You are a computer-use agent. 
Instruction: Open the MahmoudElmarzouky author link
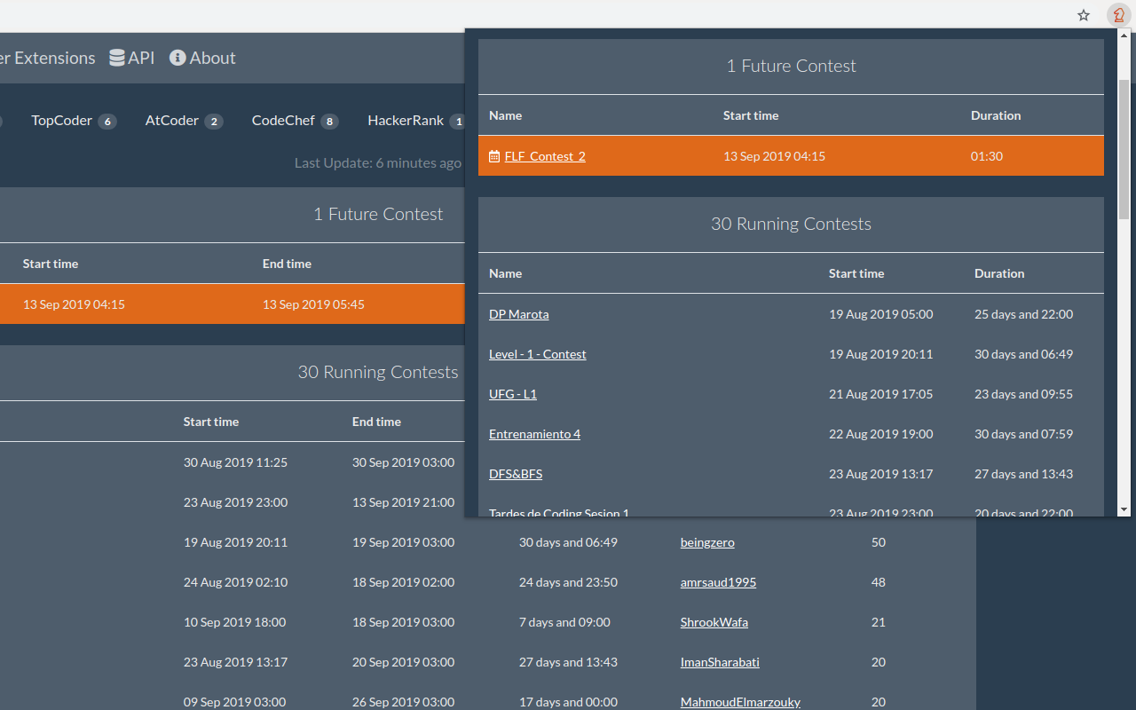tap(740, 702)
